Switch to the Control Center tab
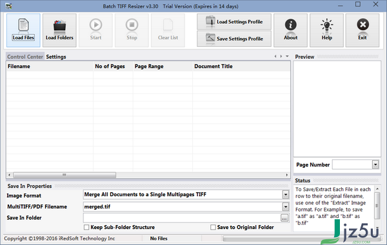The image size is (387, 245). (25, 57)
